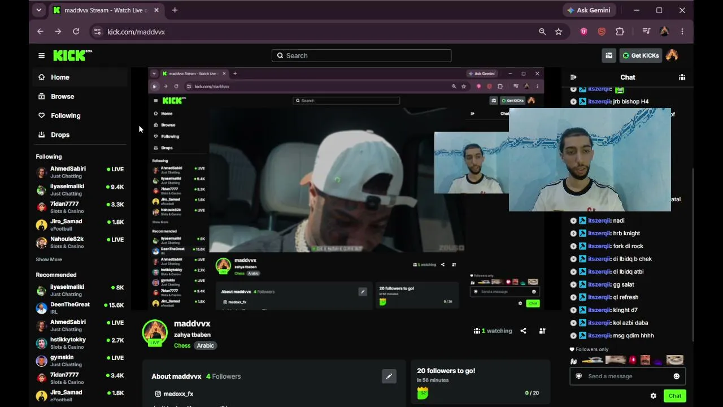Open Browse in the Kick sidebar
Screen dimensions: 723x407
(81, 97)
